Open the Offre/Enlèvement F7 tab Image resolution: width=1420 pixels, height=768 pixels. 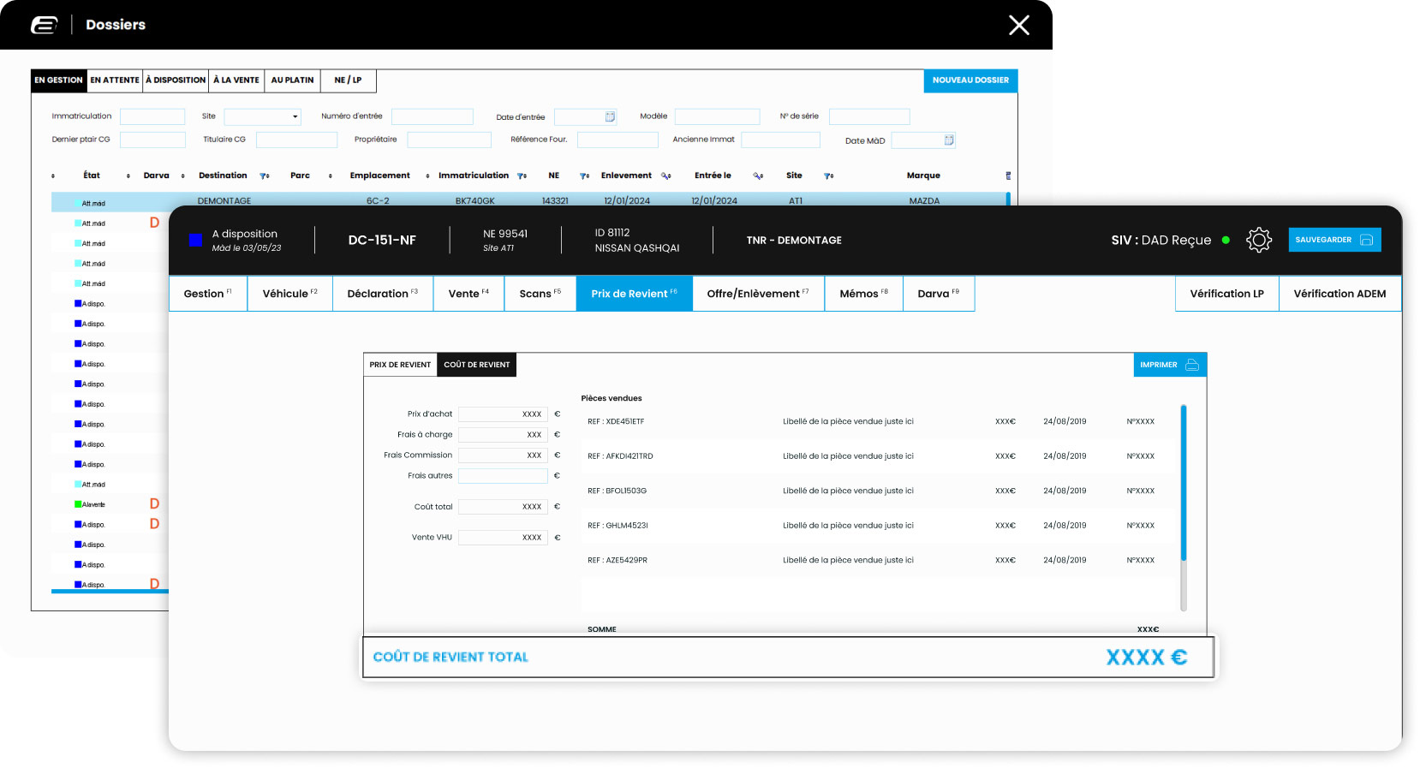pyautogui.click(x=758, y=294)
